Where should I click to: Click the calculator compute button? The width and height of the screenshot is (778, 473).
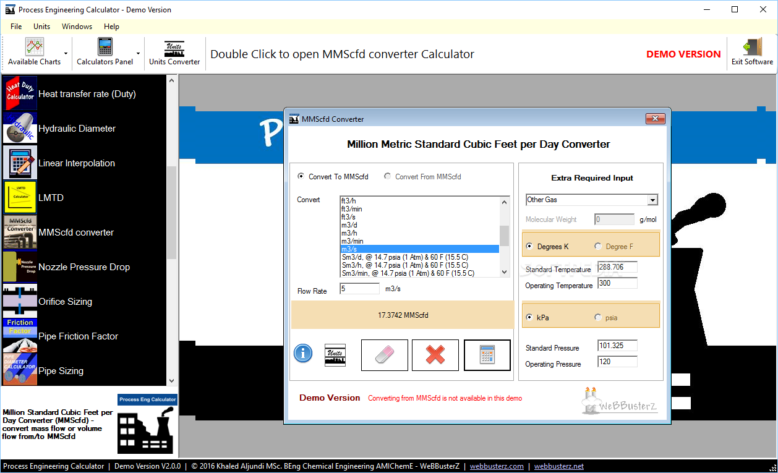[x=487, y=355]
